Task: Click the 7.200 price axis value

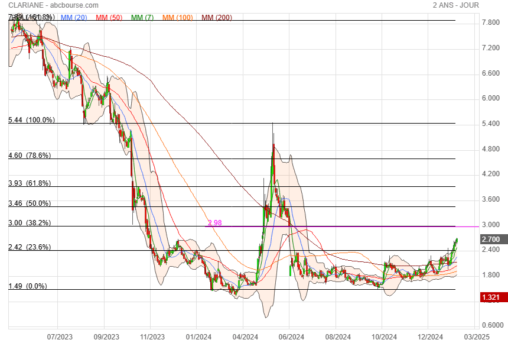Action: [x=490, y=48]
